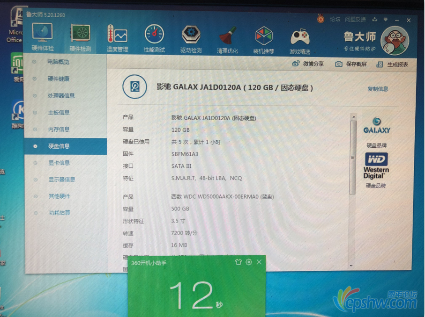This screenshot has height=317, width=425.
Task: Click the 共 5 次，累计 1 小时 usage text
Action: click(x=196, y=142)
